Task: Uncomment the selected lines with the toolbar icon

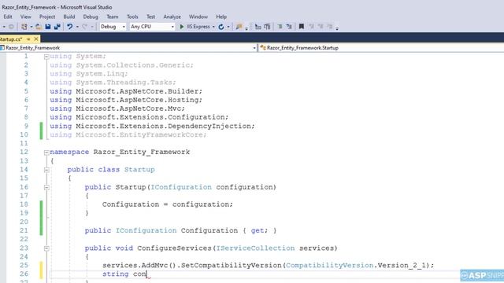Action: click(x=289, y=27)
